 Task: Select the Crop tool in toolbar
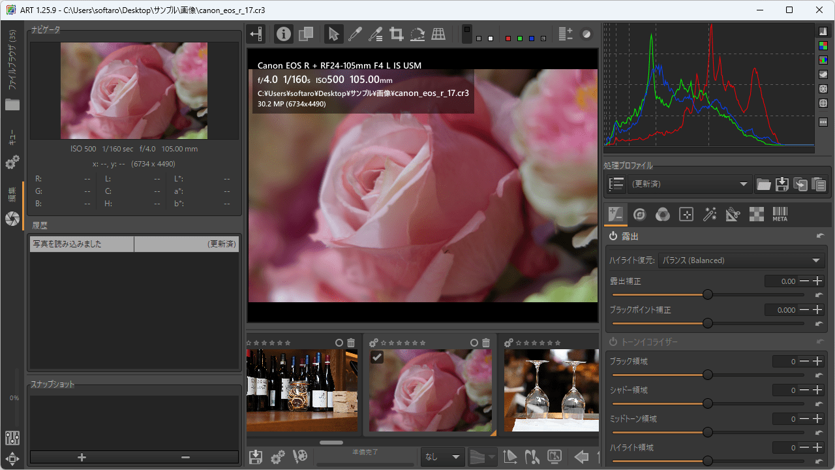(x=396, y=35)
